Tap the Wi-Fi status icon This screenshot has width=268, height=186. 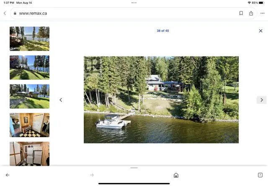tap(249, 3)
